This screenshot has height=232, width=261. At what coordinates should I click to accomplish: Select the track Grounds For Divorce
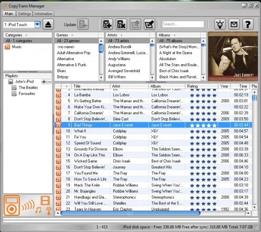(153, 149)
